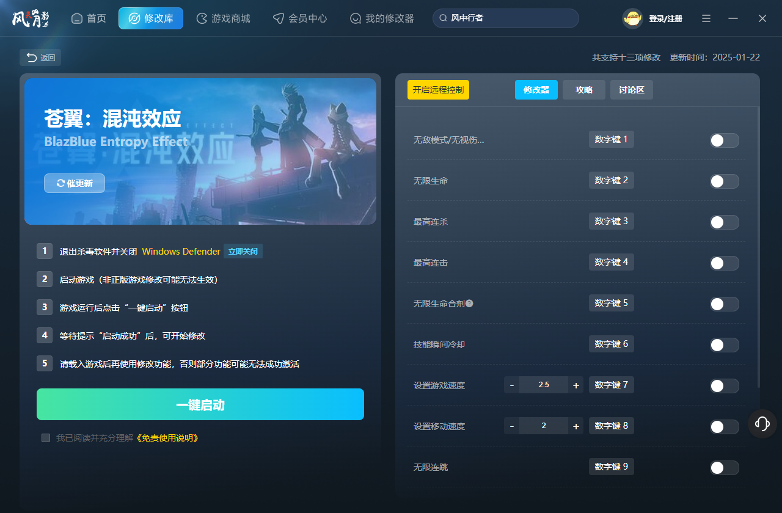Click the user avatar icon
782x513 pixels.
[632, 18]
